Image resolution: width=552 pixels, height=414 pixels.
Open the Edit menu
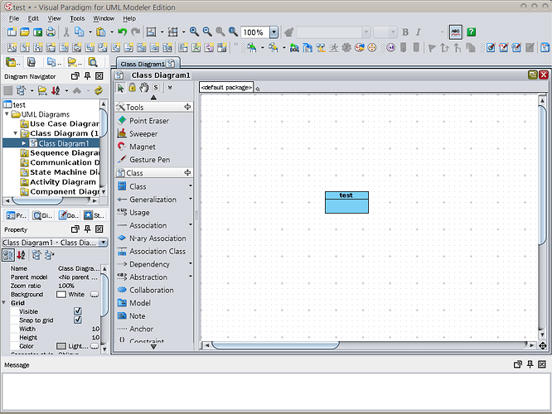point(33,18)
